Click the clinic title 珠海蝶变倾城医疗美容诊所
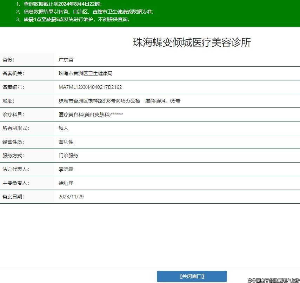The height and width of the screenshot is (283, 300). tap(192, 42)
